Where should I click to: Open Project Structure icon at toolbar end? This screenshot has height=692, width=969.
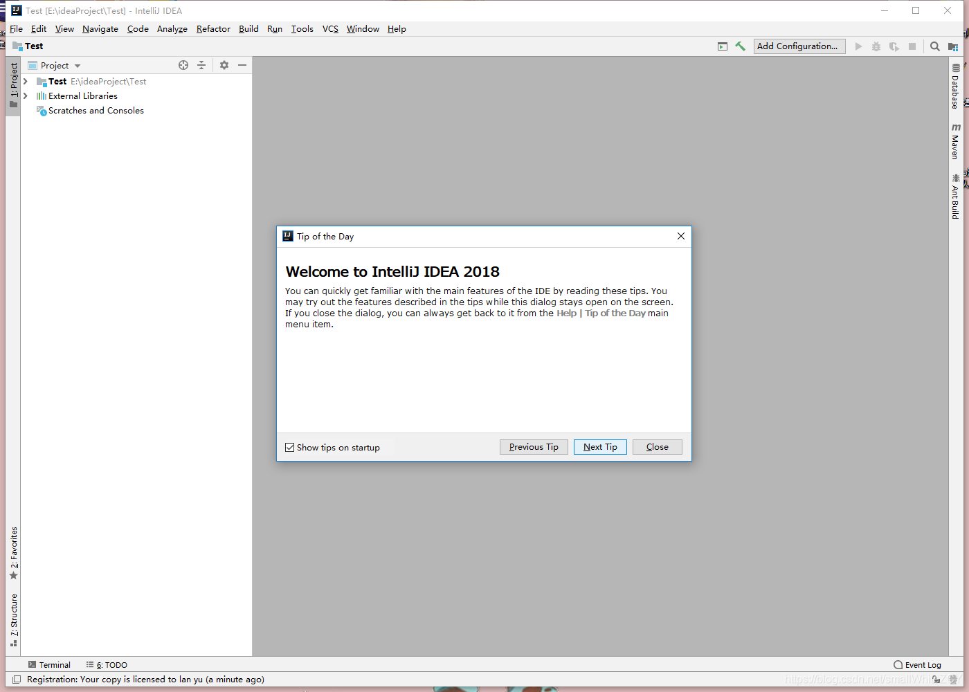953,46
